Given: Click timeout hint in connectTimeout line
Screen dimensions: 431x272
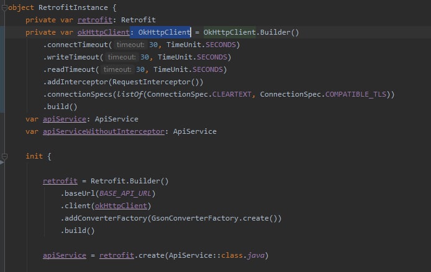Looking at the screenshot, I should tap(130, 45).
